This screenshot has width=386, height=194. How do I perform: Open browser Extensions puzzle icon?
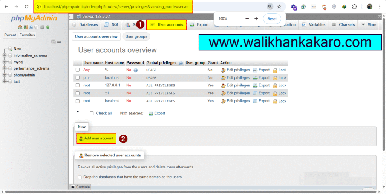(x=354, y=7)
